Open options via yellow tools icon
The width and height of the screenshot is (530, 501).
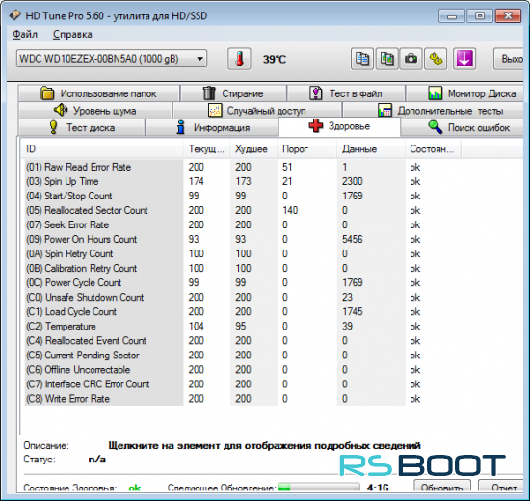(436, 59)
